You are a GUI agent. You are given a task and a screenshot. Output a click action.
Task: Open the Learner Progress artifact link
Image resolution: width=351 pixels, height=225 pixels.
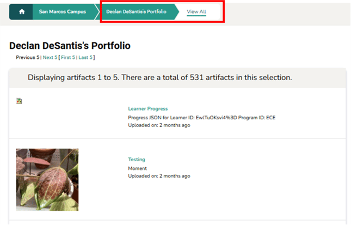coord(147,109)
